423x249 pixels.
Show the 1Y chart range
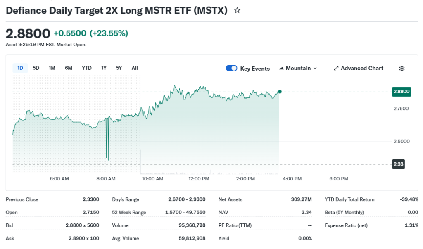104,68
